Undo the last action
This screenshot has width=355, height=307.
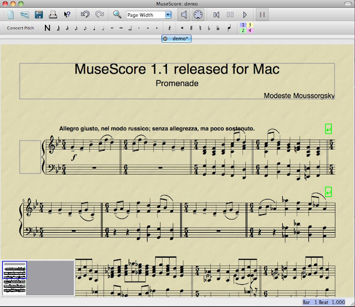point(85,15)
